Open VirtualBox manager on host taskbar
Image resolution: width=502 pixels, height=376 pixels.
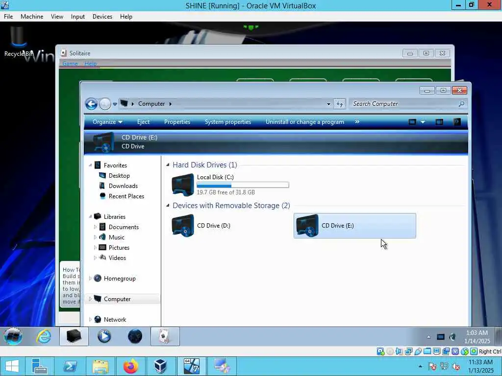[x=160, y=366]
